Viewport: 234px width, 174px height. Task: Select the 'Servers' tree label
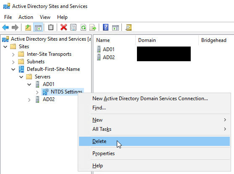point(42,77)
